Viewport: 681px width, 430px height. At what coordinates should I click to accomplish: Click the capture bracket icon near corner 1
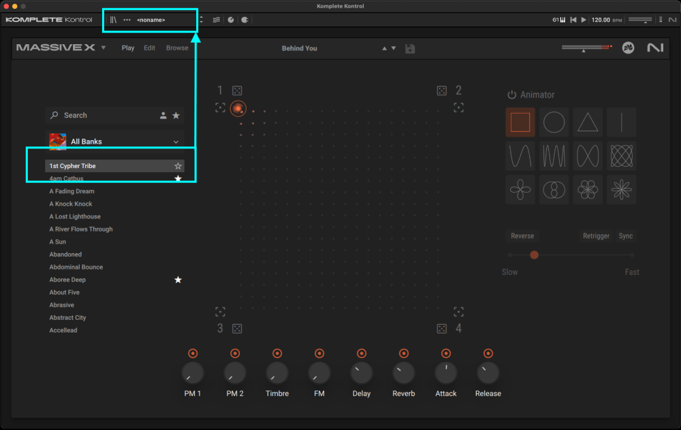click(220, 107)
